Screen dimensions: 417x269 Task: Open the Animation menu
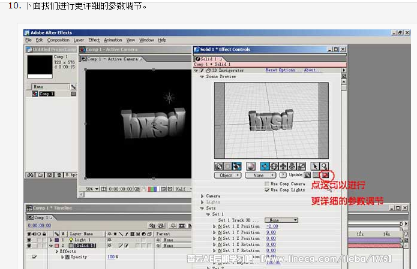pos(113,40)
